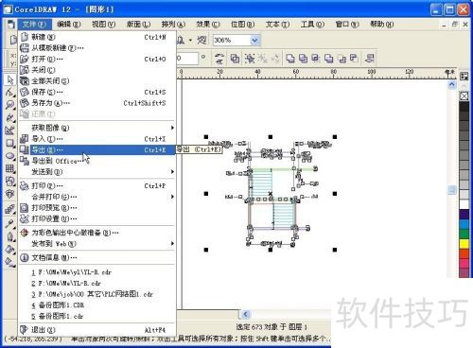Open the 窗口 menu
This screenshot has width=473, height=348.
(346, 25)
